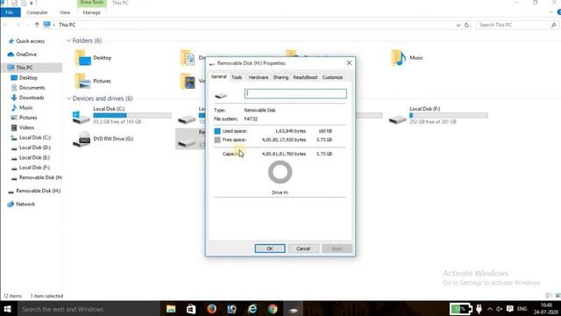Show hidden system tray icons
Viewport: 561px width, 316px height.
tap(490, 309)
